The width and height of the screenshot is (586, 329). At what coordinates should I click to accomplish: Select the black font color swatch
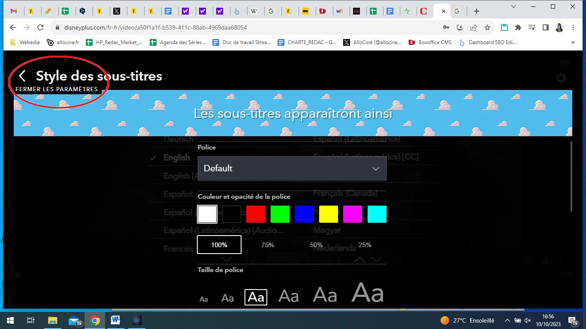click(x=232, y=214)
